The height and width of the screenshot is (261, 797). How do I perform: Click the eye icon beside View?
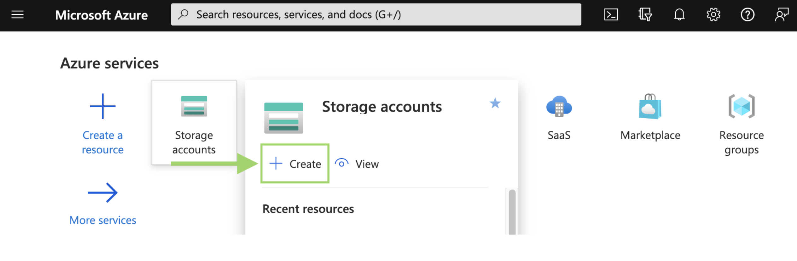(x=341, y=163)
